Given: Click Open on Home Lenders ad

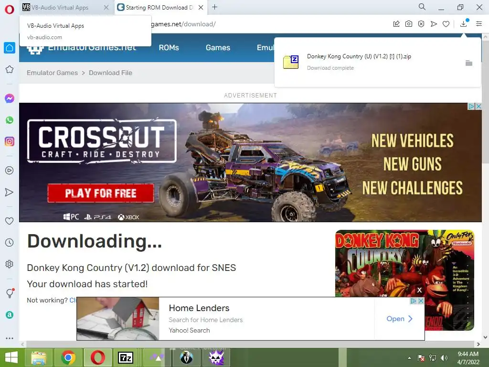Looking at the screenshot, I should point(400,319).
